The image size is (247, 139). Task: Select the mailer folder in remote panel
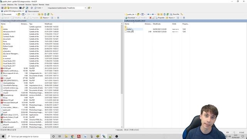(129, 29)
